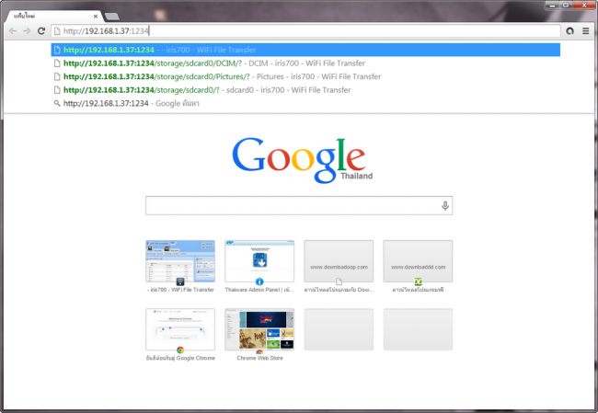The width and height of the screenshot is (598, 413).
Task: Focus the Google search box
Action: (x=299, y=205)
